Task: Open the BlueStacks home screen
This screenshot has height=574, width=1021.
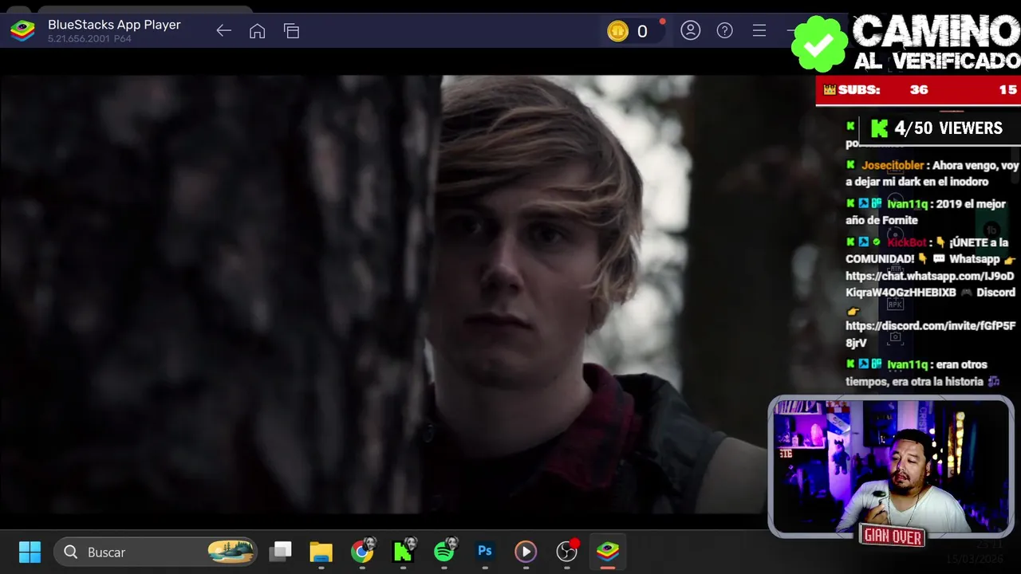Action: (x=257, y=31)
